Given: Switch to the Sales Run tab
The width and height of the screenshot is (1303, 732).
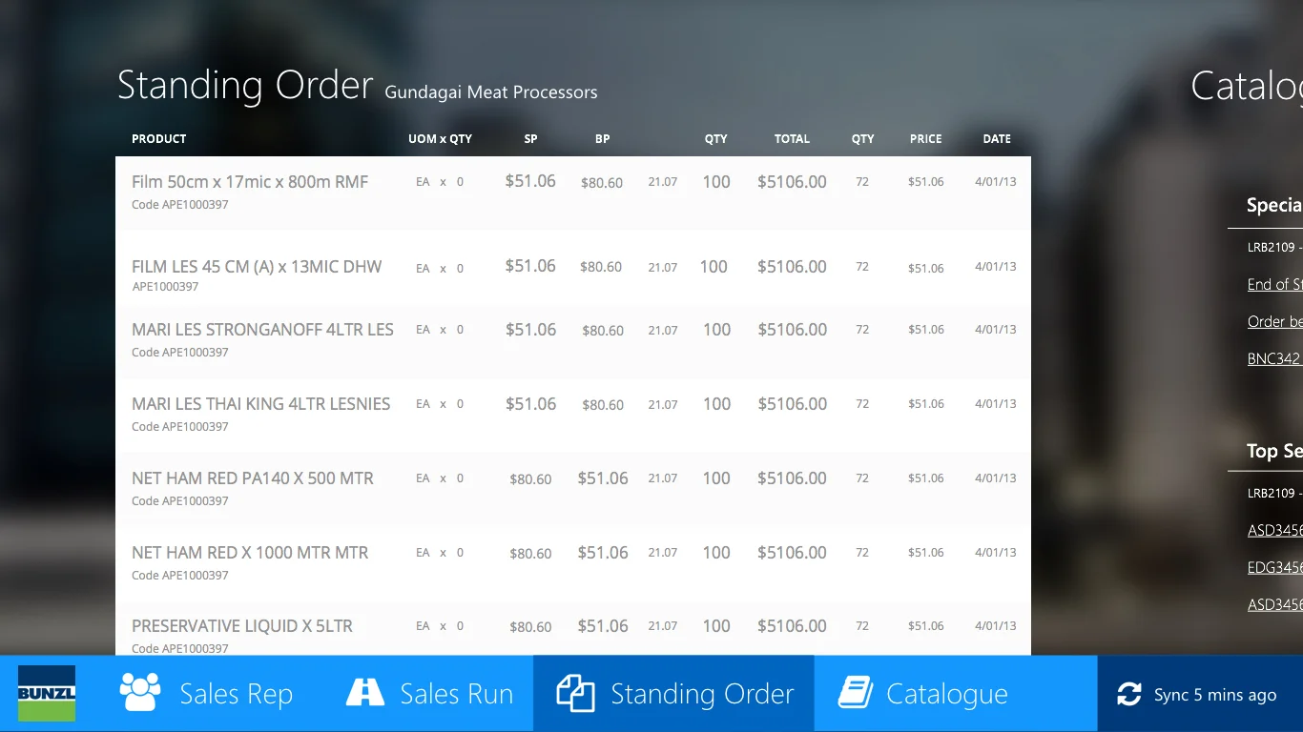Looking at the screenshot, I should point(428,693).
